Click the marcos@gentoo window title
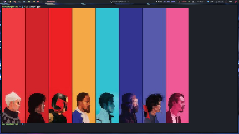The image size is (239, 134). [x=121, y=2]
